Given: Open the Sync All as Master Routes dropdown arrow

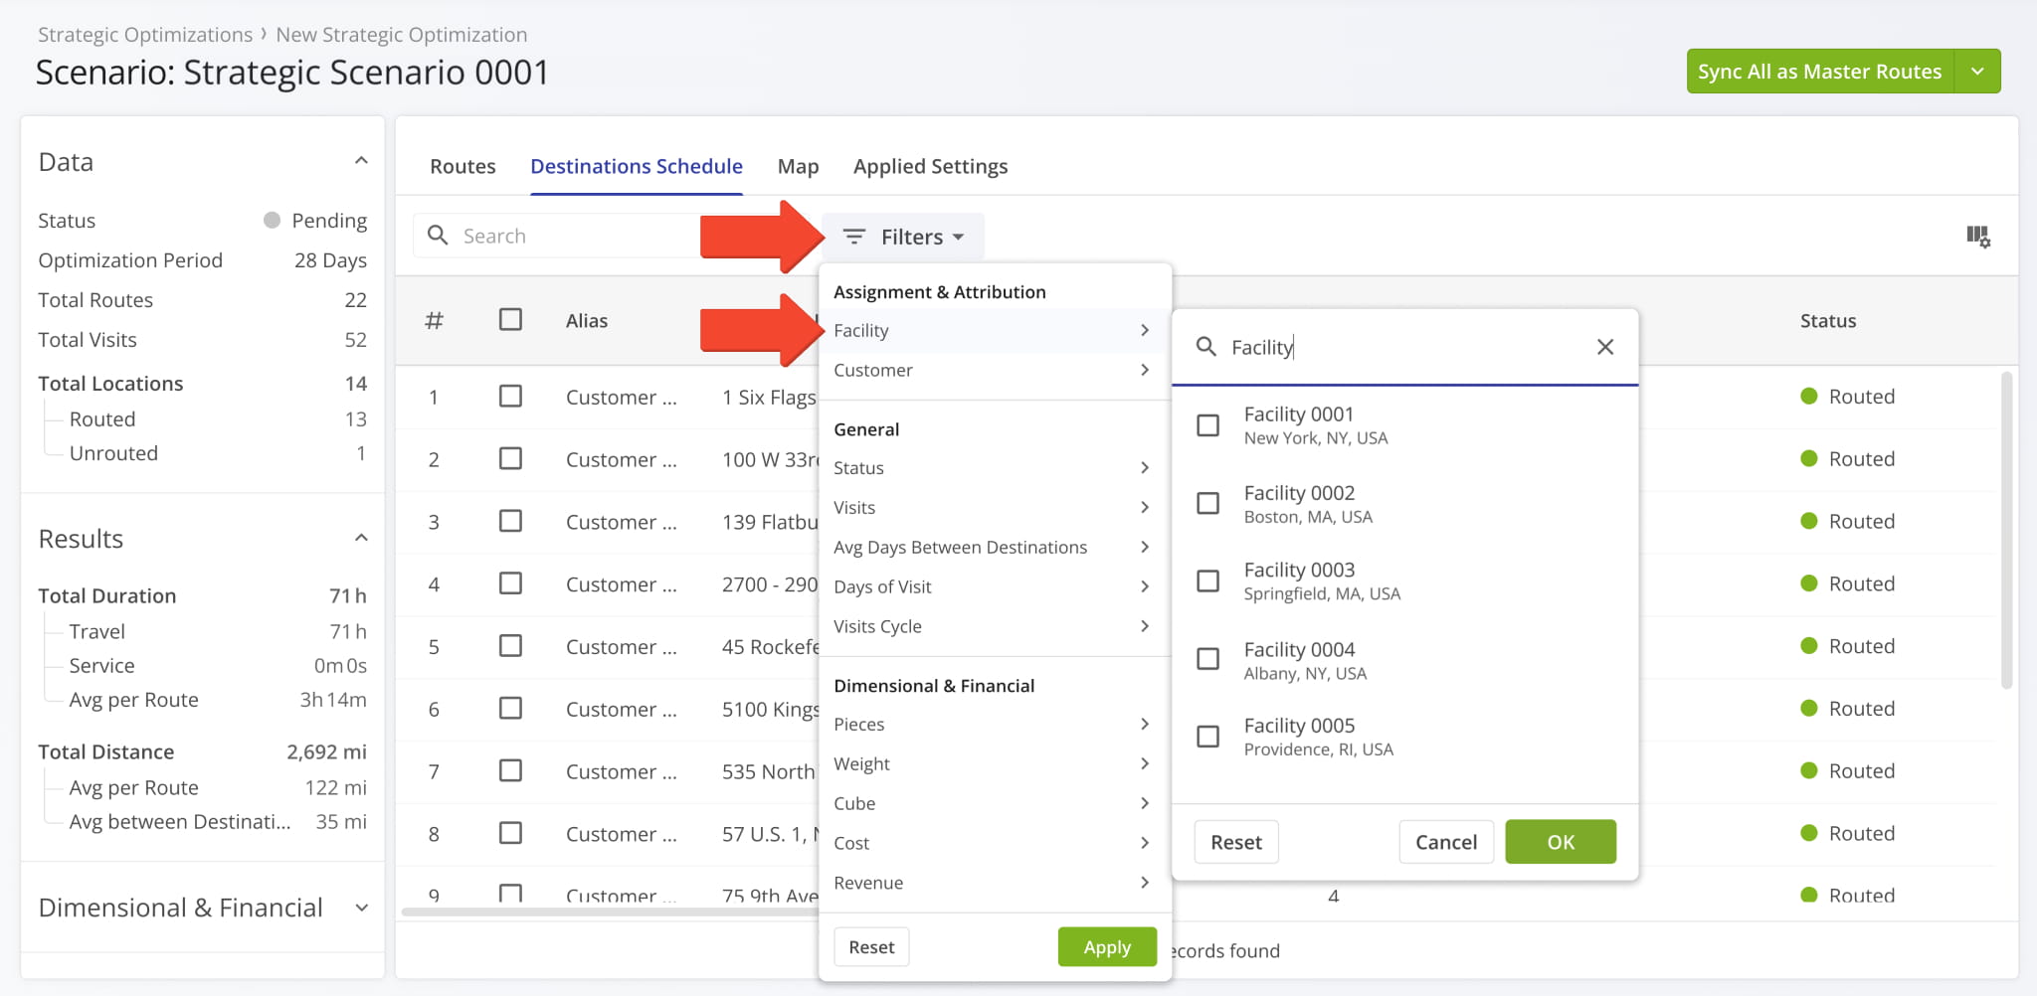Looking at the screenshot, I should point(1977,71).
